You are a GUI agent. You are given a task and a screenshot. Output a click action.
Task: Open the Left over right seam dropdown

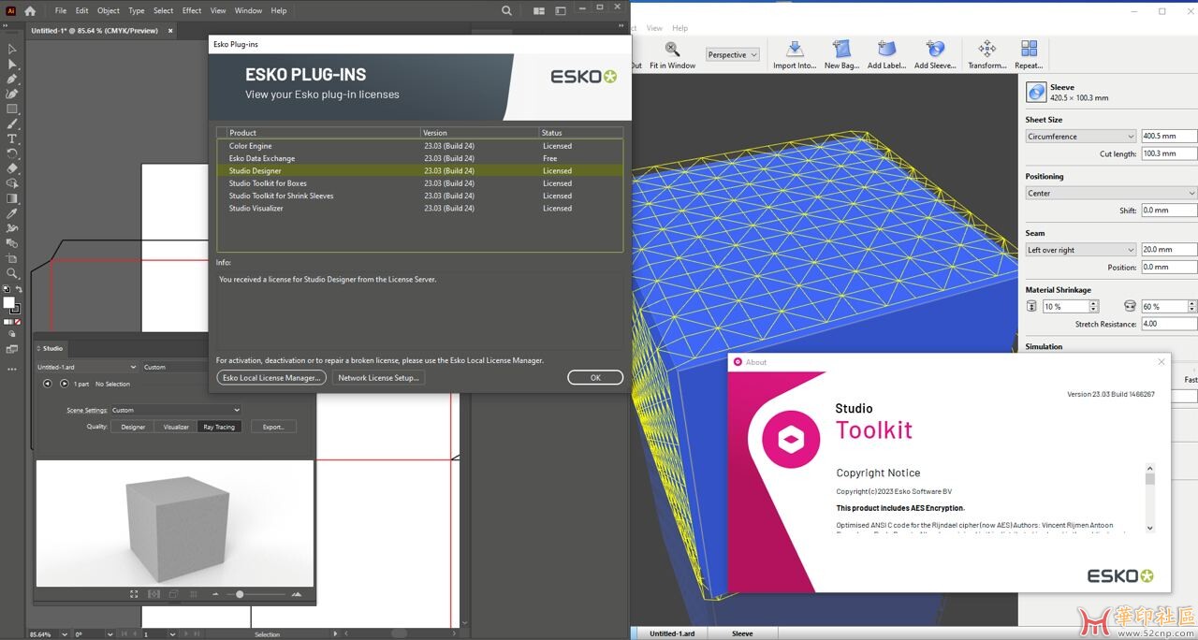coord(1081,250)
